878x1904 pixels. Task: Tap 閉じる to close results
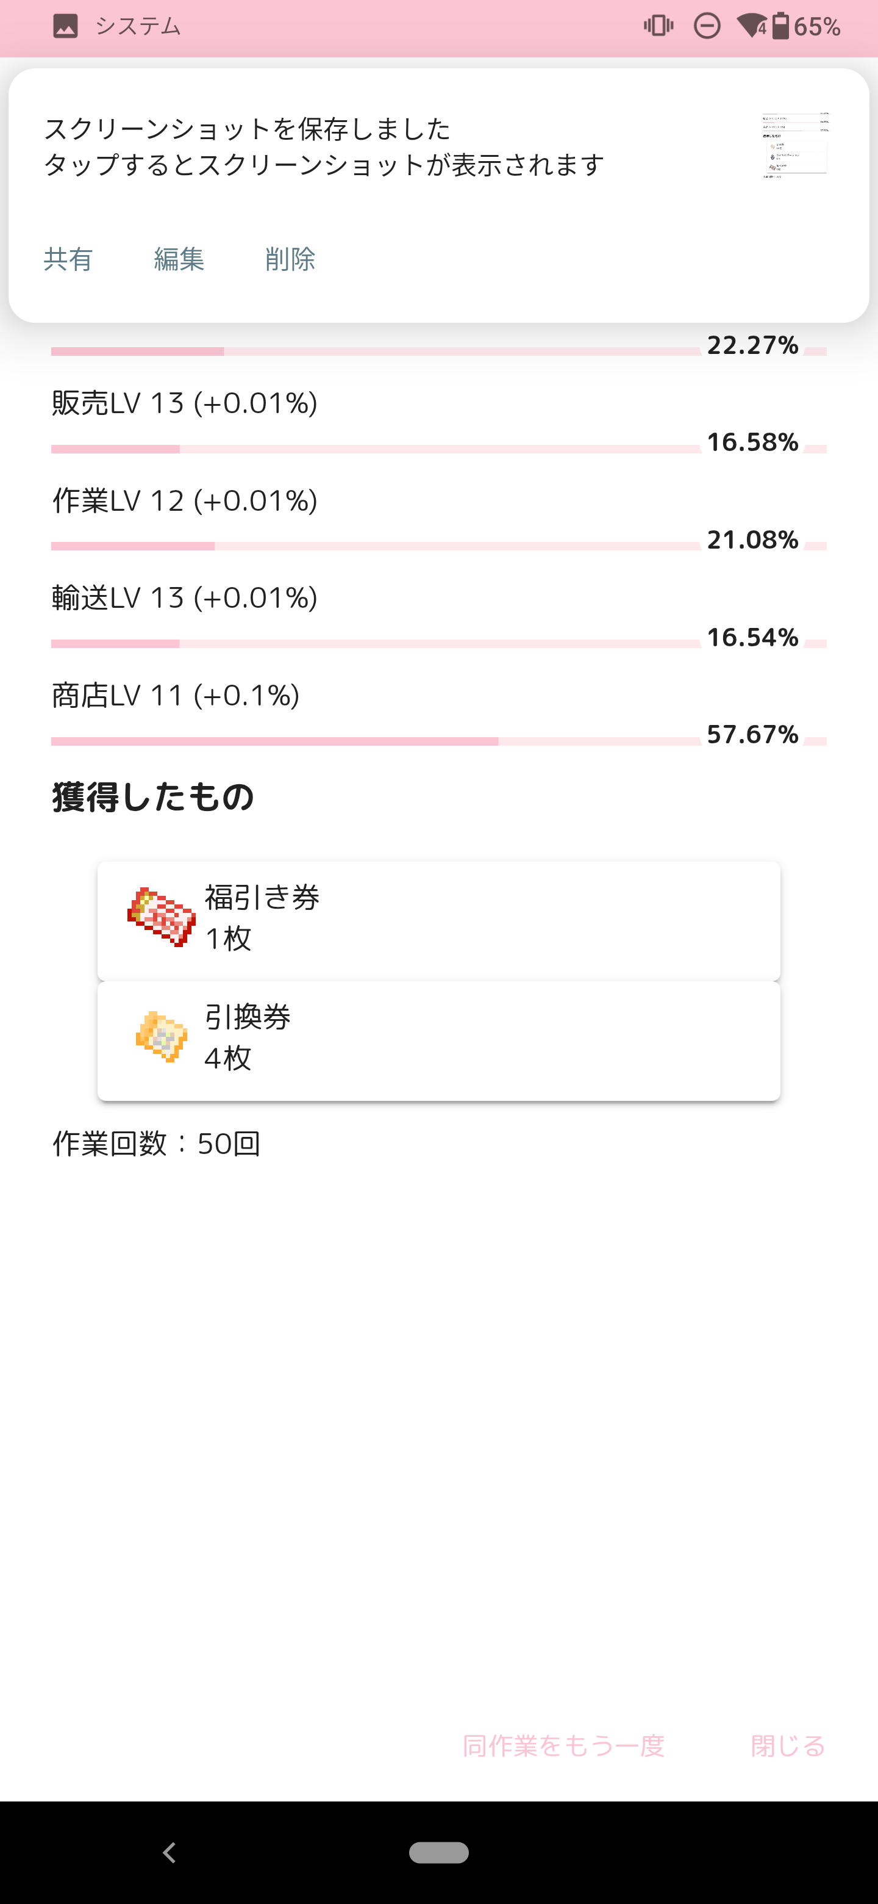click(x=787, y=1746)
